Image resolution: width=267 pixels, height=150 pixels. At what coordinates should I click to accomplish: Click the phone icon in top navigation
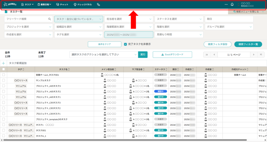(x=98, y=4)
